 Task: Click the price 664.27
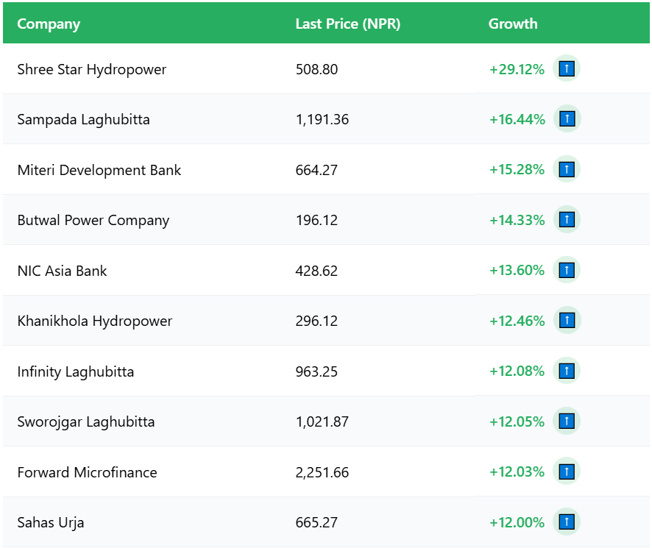pyautogui.click(x=316, y=170)
